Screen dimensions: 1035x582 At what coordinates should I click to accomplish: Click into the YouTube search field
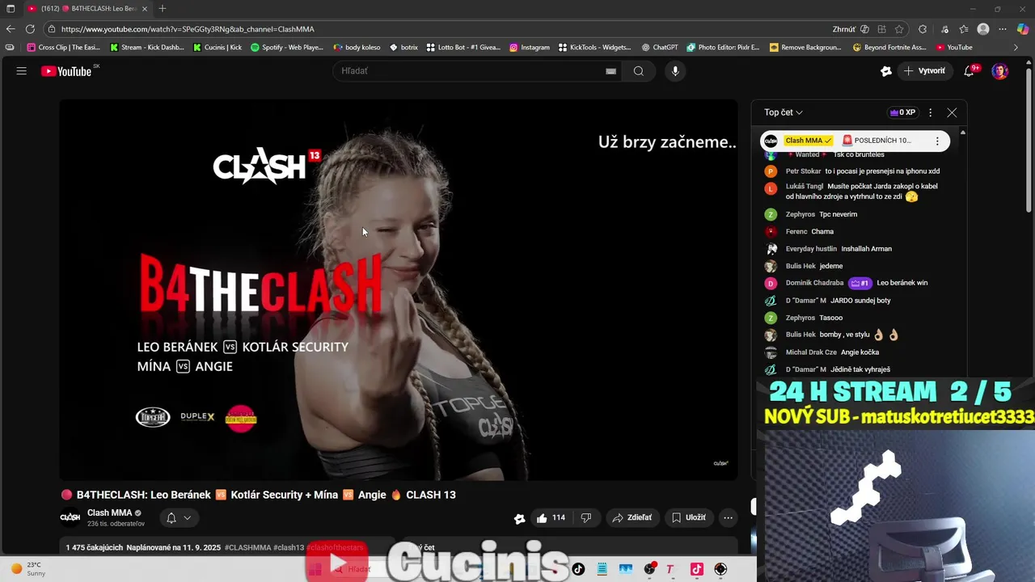tap(469, 71)
